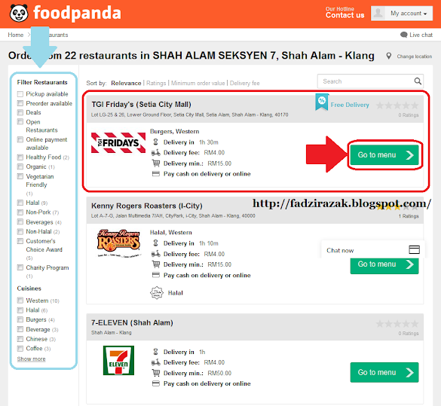Viewport: 441px width, 406px height.
Task: Enable the Pickup available filter
Action: 20,94
